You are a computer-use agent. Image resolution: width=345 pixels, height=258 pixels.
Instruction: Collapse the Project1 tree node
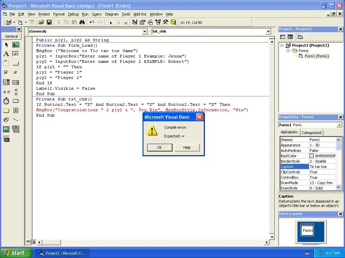[x=282, y=45]
